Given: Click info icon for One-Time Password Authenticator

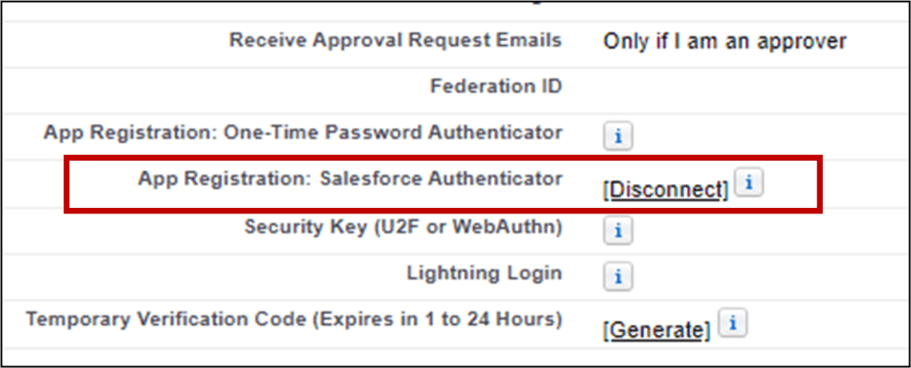Looking at the screenshot, I should 617,137.
